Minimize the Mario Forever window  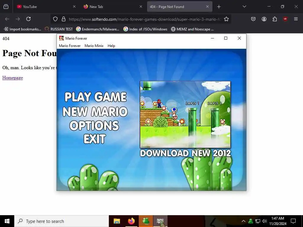(212, 38)
